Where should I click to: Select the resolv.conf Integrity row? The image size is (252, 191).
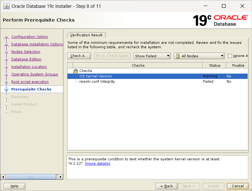157,81
